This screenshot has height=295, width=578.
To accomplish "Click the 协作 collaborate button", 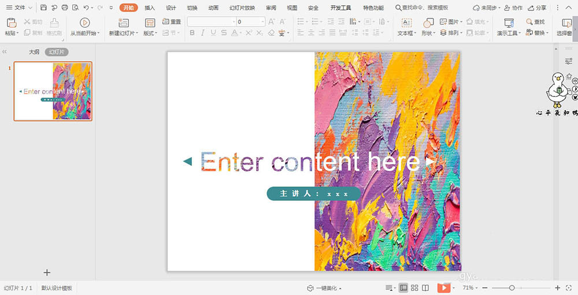I will point(513,8).
